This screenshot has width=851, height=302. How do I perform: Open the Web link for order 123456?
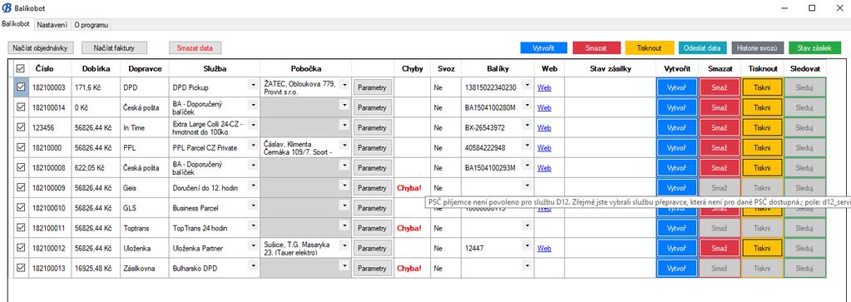pyautogui.click(x=544, y=128)
